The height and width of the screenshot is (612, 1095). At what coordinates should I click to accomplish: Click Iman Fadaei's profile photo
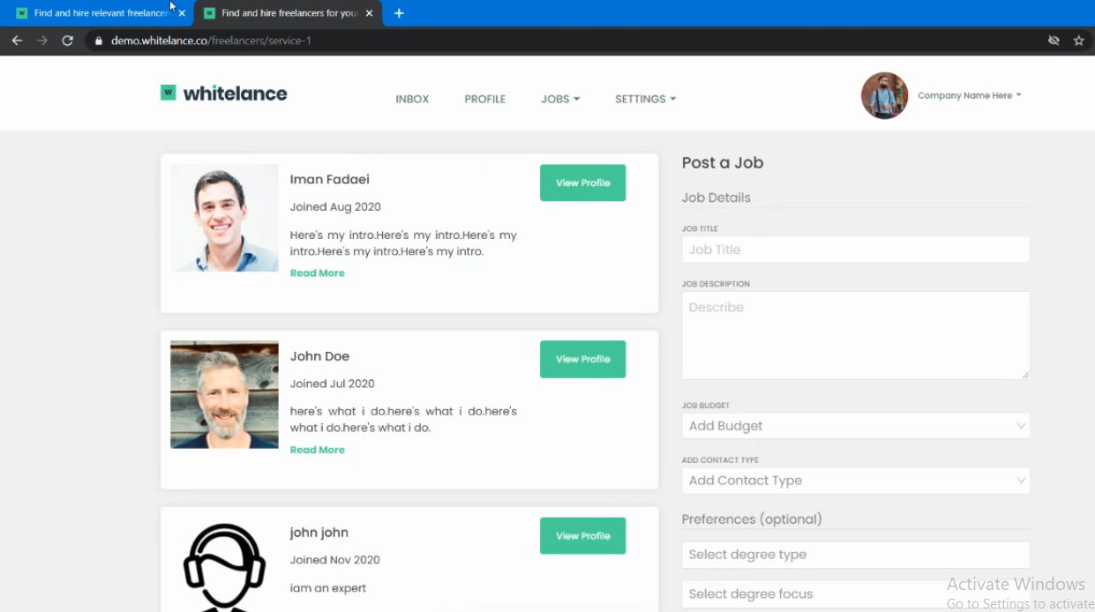pos(224,218)
